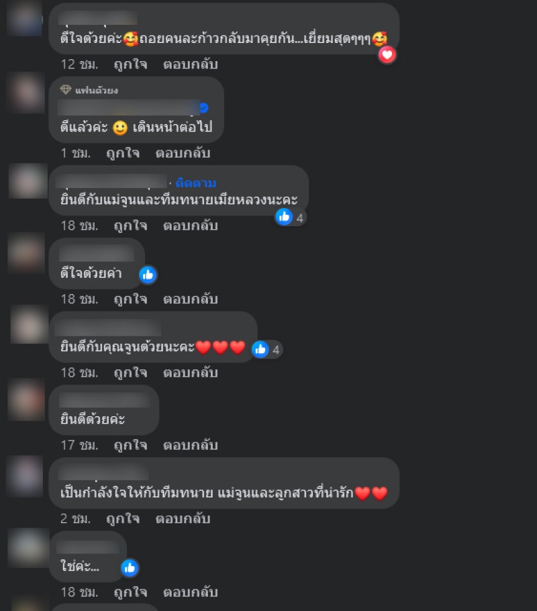Like the ดีแล้วค่ะ เดินหน้าต่อไป comment
This screenshot has height=611, width=537.
[123, 153]
